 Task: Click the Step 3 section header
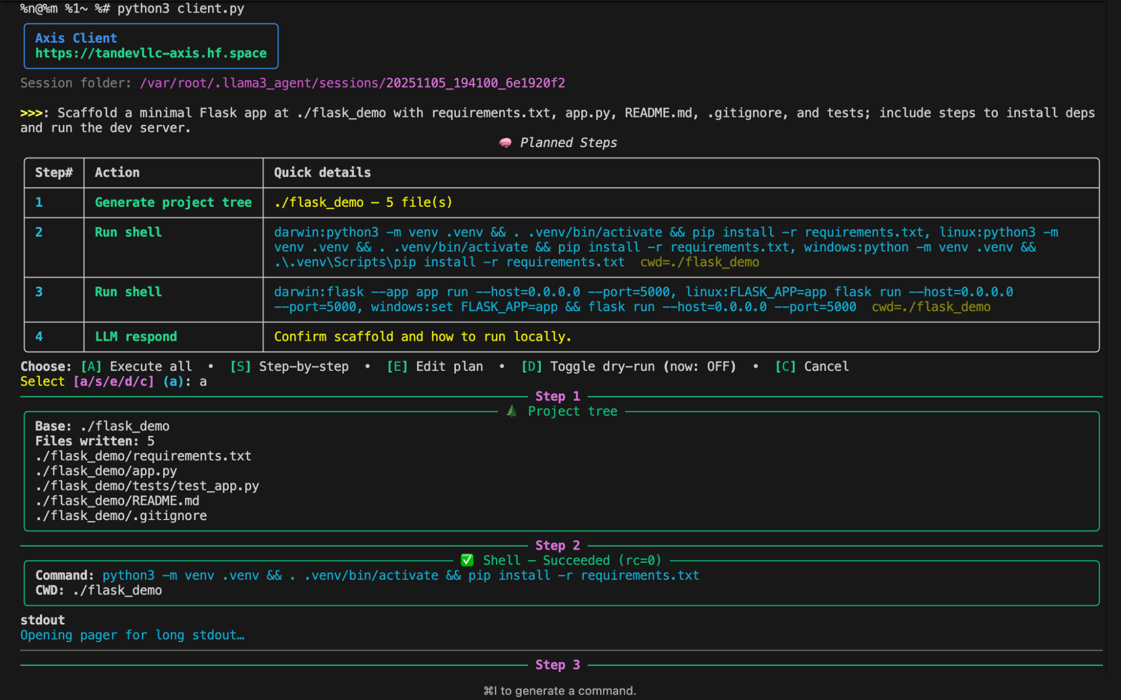pos(557,664)
